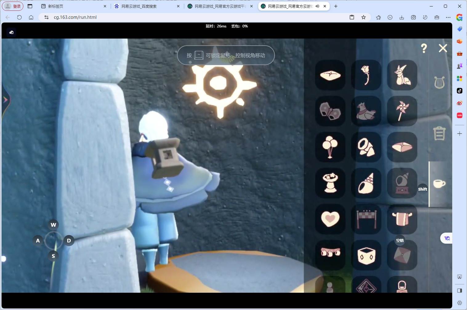This screenshot has height=310, width=467.
Task: Mute audio on the active tab
Action: pyautogui.click(x=317, y=6)
